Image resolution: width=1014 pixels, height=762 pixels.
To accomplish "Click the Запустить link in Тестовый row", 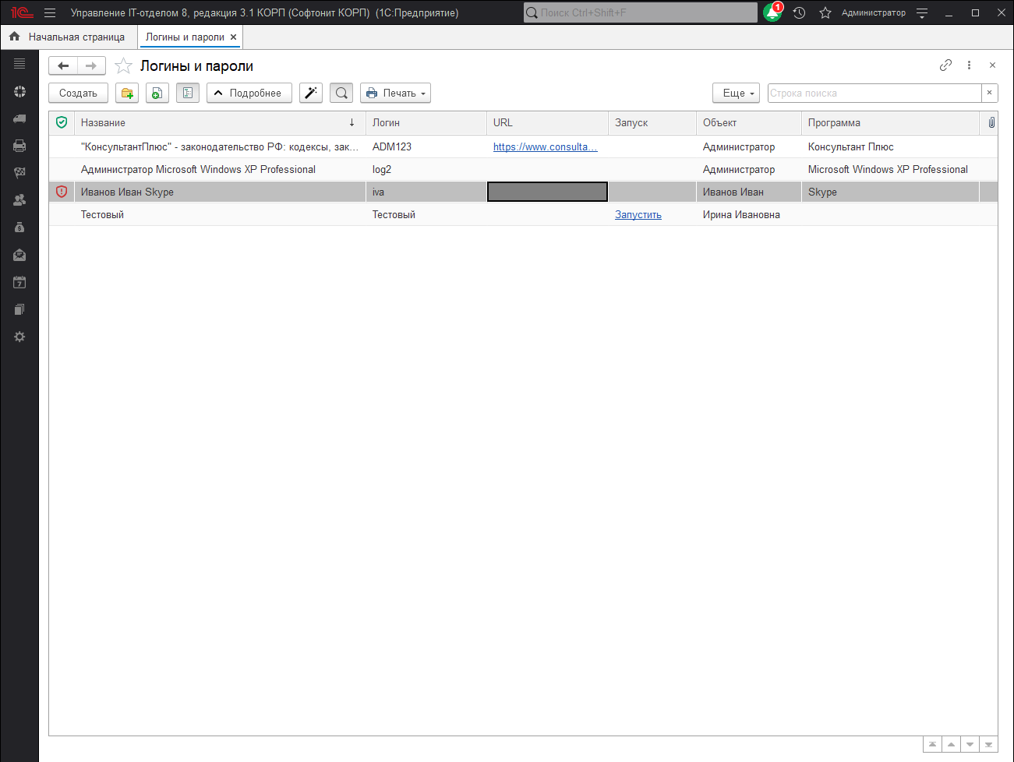I will coord(638,215).
